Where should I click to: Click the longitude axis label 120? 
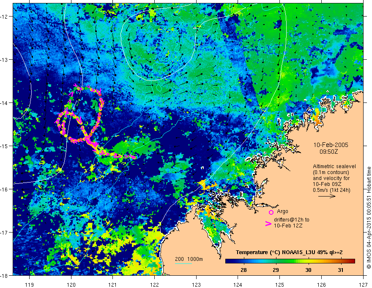[71, 285]
